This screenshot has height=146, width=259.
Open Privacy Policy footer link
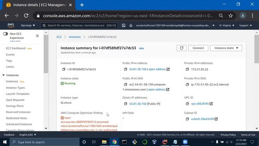tap(228, 135)
